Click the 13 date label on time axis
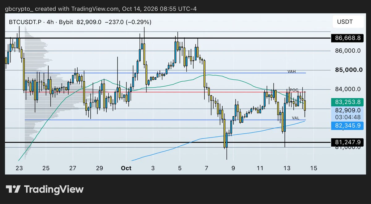 click(287, 168)
